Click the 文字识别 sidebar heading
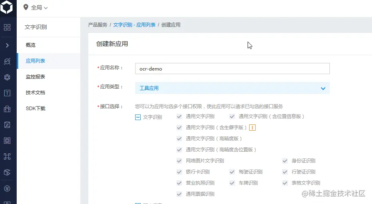372x204 pixels. coord(36,27)
